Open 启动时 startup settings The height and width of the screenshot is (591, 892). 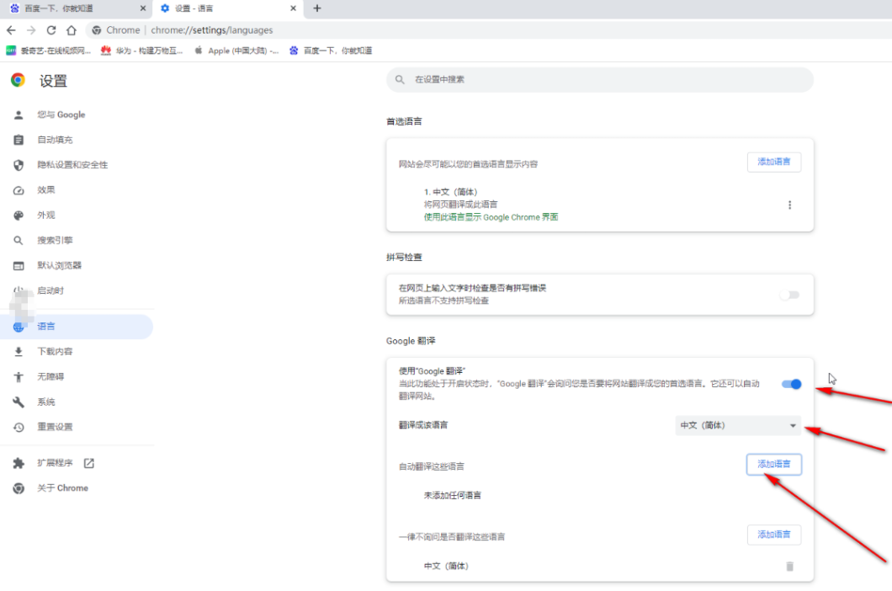click(x=50, y=290)
